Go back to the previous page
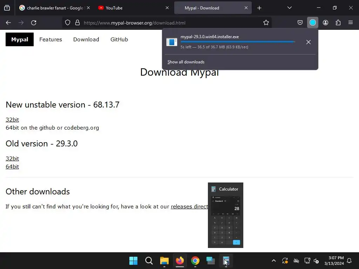 tap(8, 23)
